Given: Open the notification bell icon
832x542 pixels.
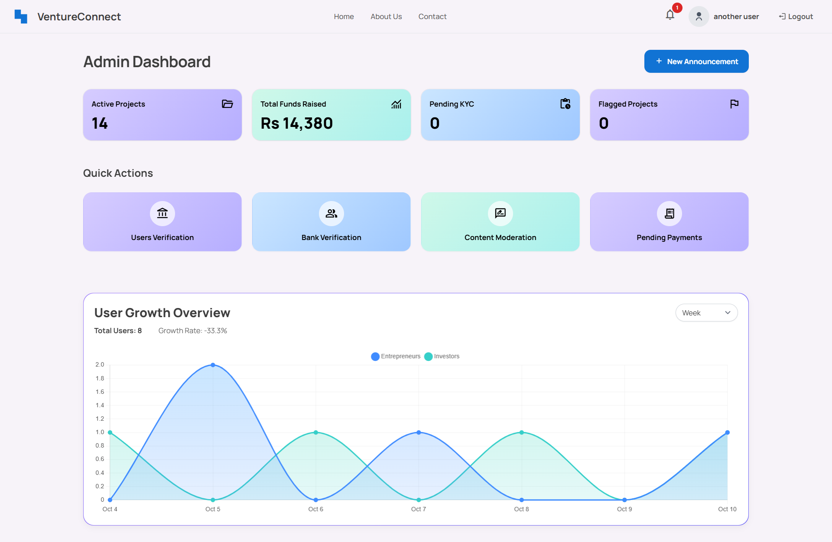Looking at the screenshot, I should click(x=670, y=16).
